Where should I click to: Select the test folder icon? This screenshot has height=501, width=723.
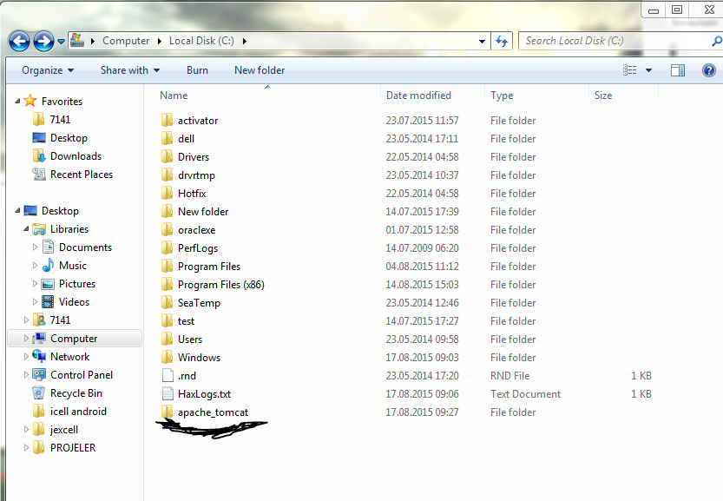(x=168, y=321)
